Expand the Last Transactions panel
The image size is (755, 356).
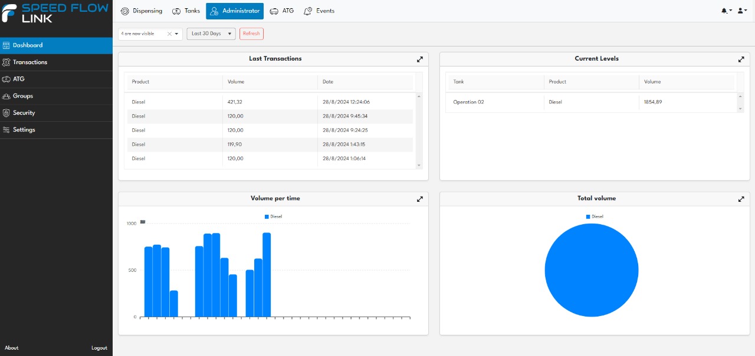point(419,59)
